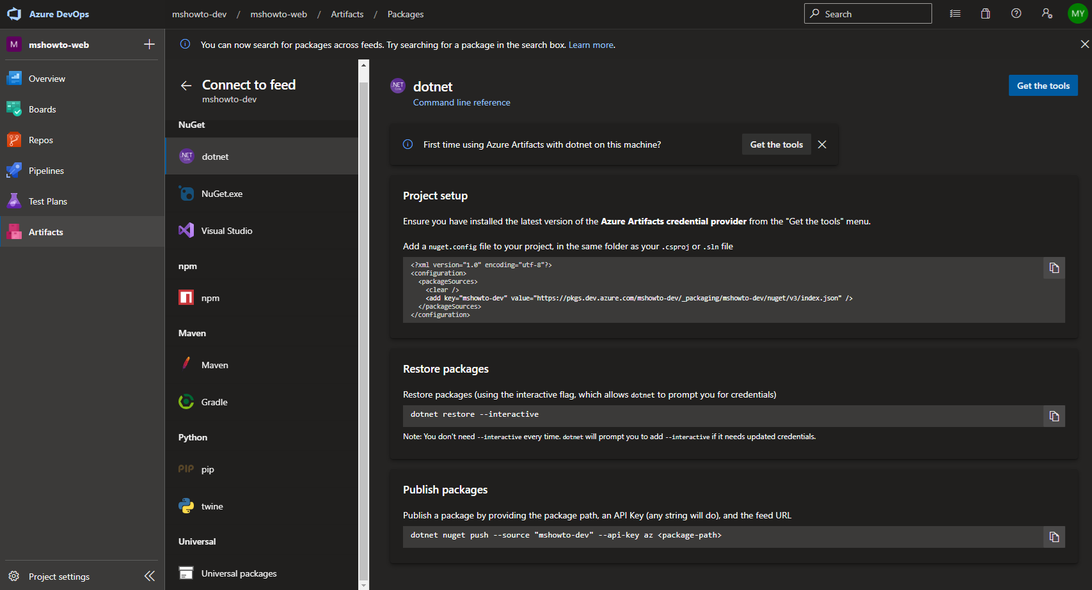Open the Help question mark icon
The image size is (1092, 590).
(1017, 13)
